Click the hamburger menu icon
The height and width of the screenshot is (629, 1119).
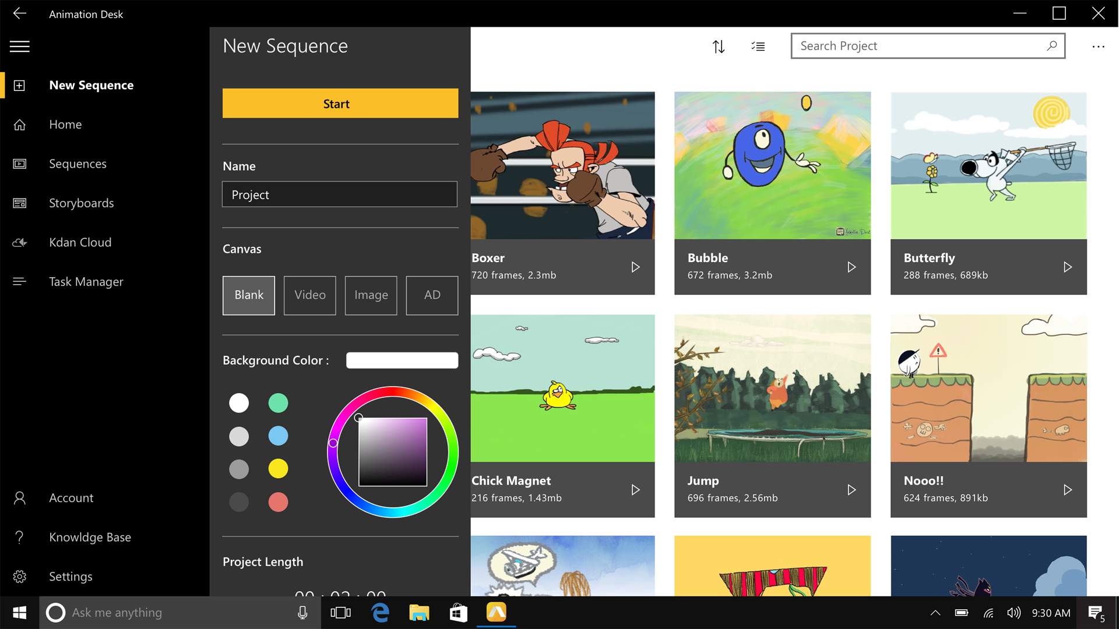point(19,47)
